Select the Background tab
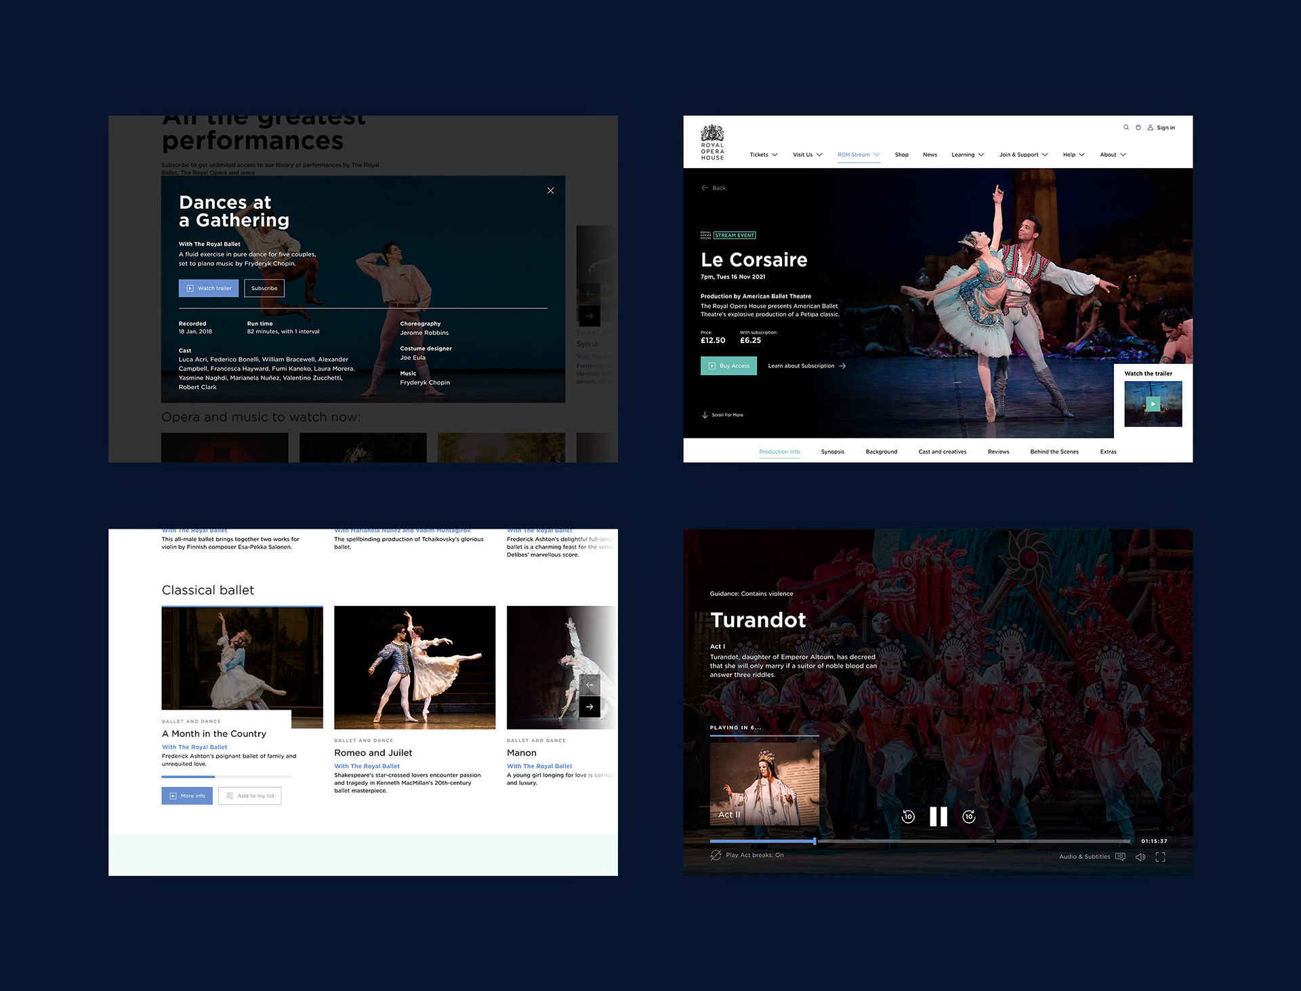Screen dimensions: 1301x991 click(881, 451)
